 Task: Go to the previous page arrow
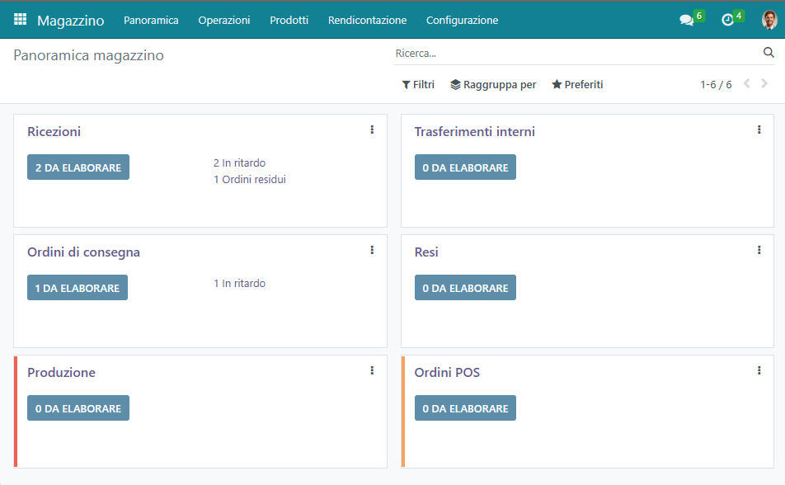pyautogui.click(x=746, y=84)
